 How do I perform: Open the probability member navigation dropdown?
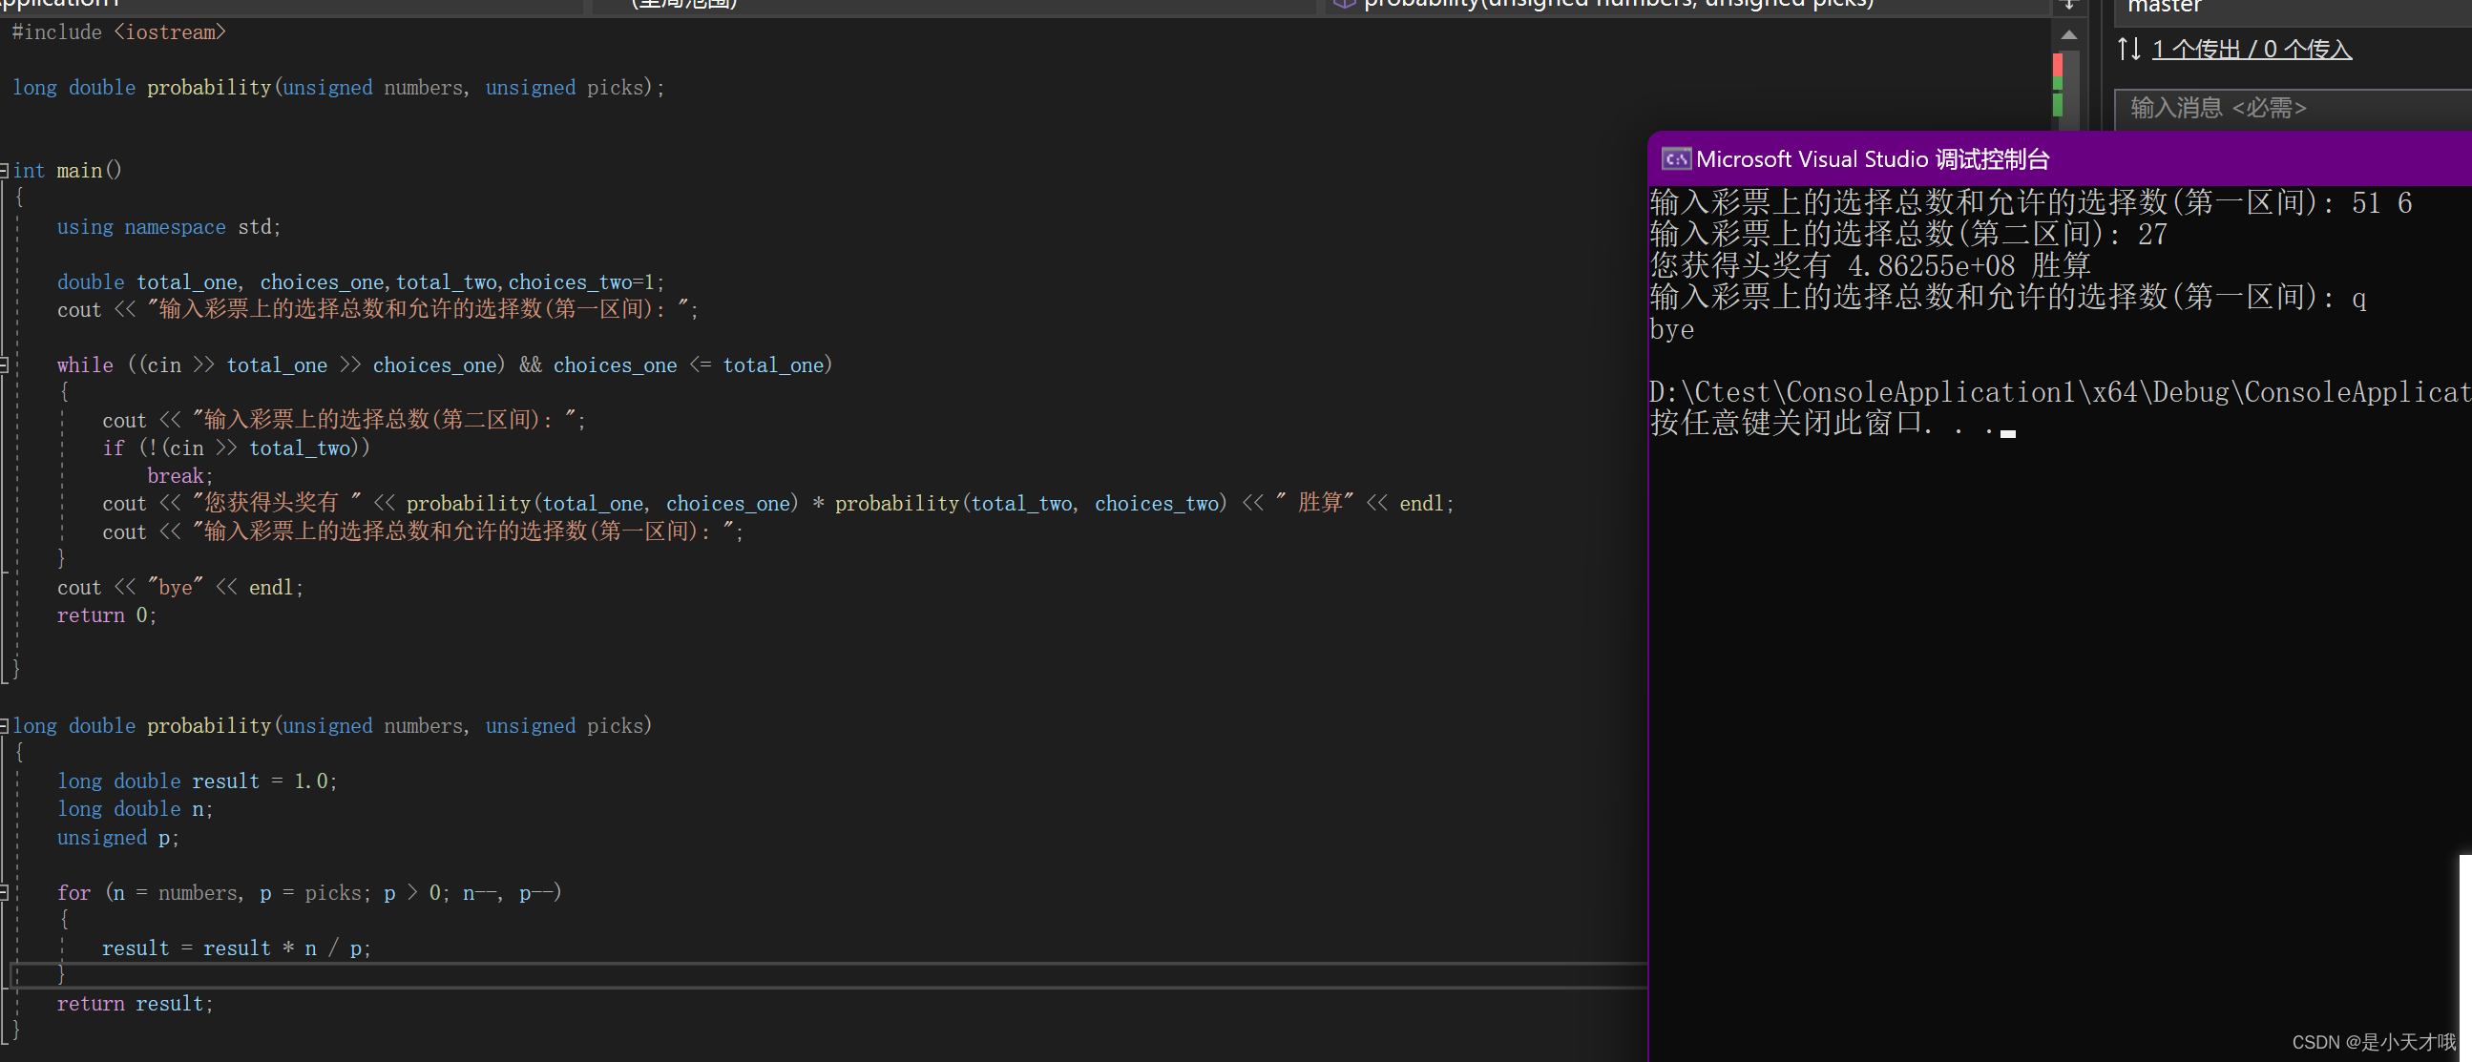1689,5
